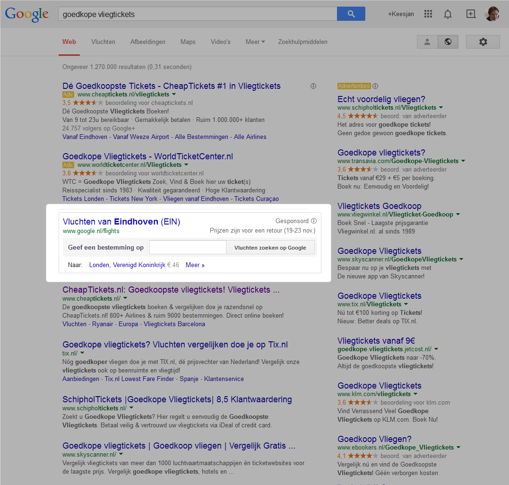Image resolution: width=509 pixels, height=485 pixels.
Task: Open the Meer dropdown menu
Action: (255, 42)
